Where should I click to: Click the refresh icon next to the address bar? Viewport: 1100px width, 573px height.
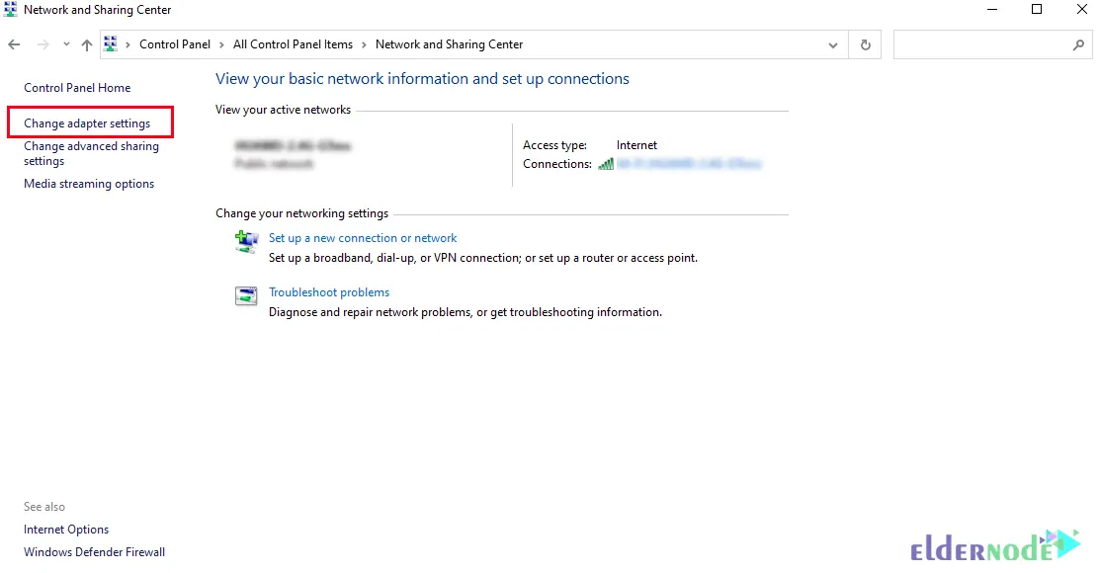tap(865, 43)
